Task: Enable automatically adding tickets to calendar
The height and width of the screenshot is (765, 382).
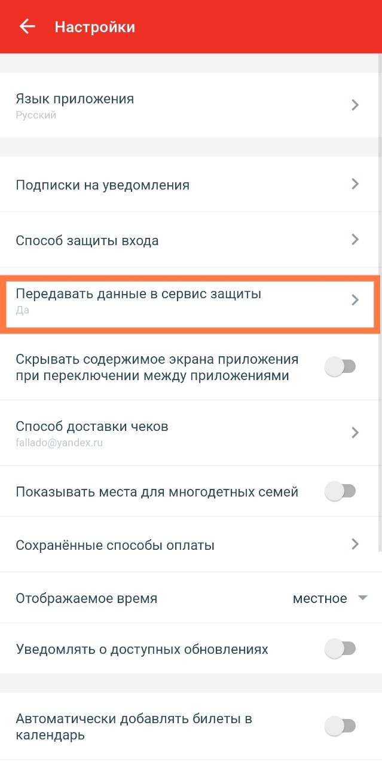Action: [x=340, y=726]
